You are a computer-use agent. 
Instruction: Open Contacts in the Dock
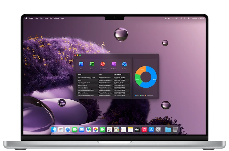pos(117,130)
